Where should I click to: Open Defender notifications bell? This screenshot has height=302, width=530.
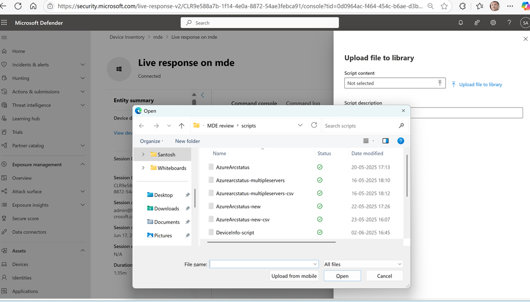tap(461, 23)
